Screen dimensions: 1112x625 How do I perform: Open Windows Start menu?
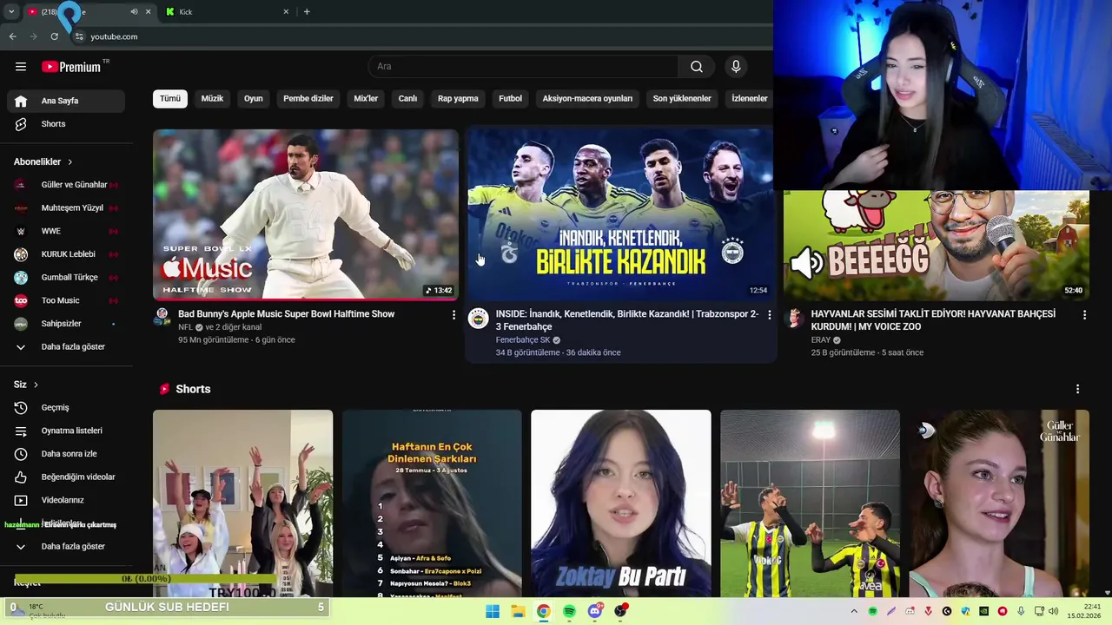493,611
